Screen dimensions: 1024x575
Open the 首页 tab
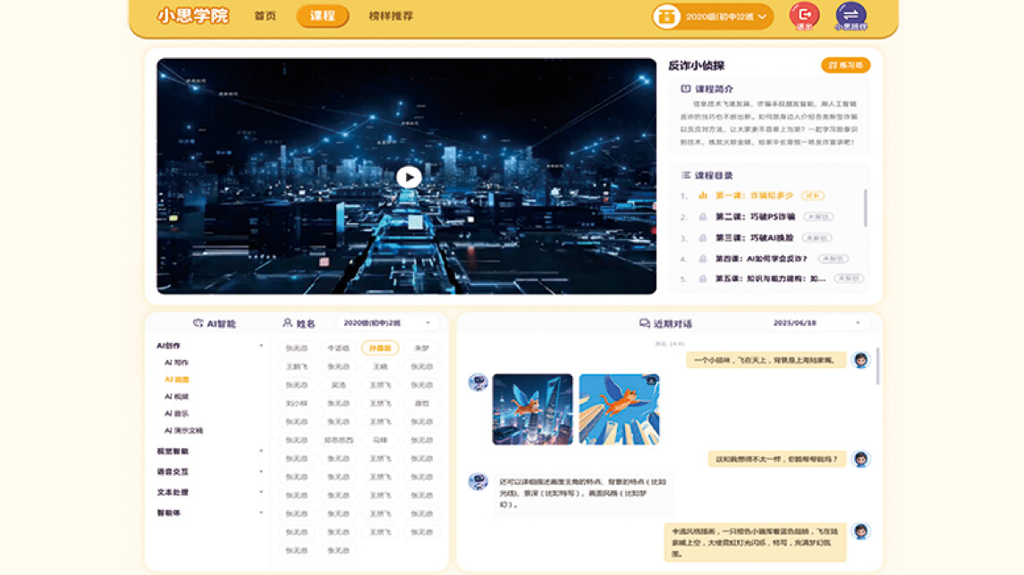tap(265, 16)
